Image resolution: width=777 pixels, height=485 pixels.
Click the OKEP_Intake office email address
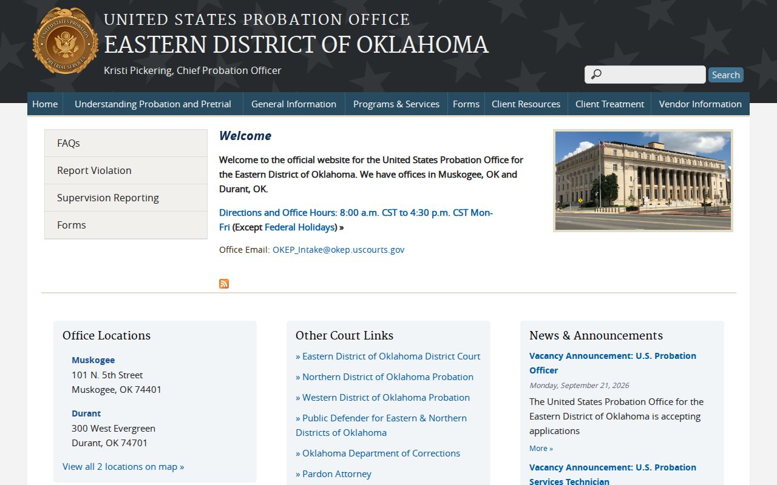click(338, 250)
